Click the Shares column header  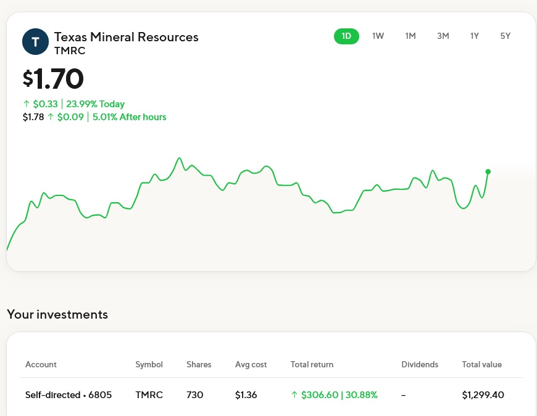(x=199, y=364)
